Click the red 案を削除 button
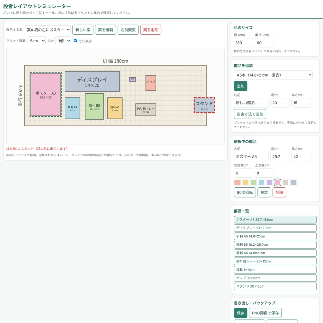323x323 pixels. click(150, 30)
